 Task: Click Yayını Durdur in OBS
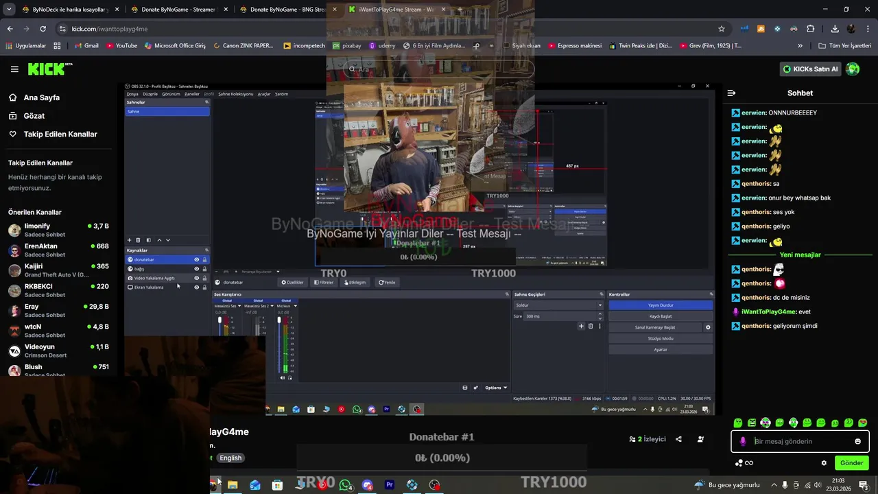pos(661,305)
